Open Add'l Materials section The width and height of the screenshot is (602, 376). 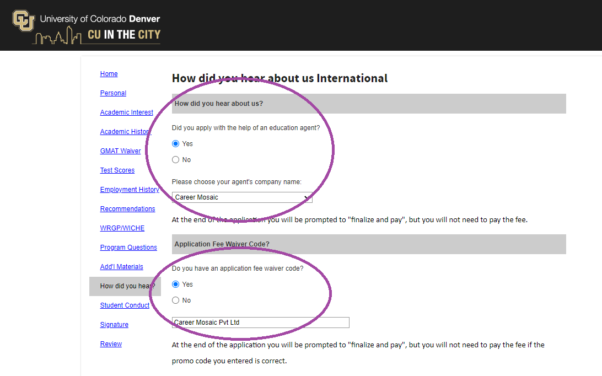tap(121, 266)
